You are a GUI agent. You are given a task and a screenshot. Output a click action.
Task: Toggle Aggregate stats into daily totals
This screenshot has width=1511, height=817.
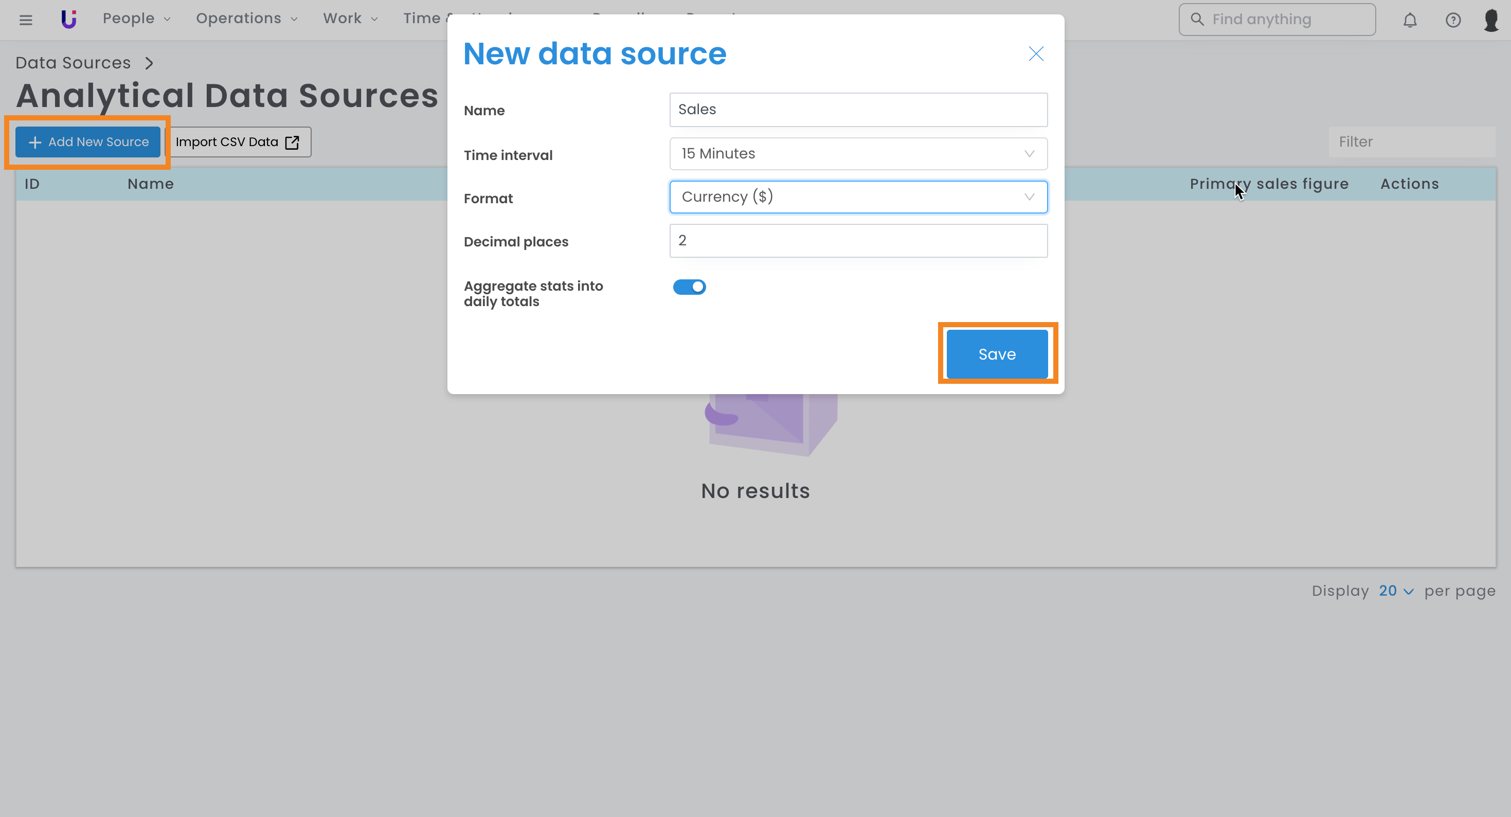pos(689,287)
